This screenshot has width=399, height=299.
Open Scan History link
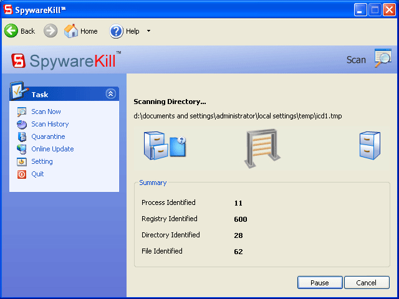(50, 124)
